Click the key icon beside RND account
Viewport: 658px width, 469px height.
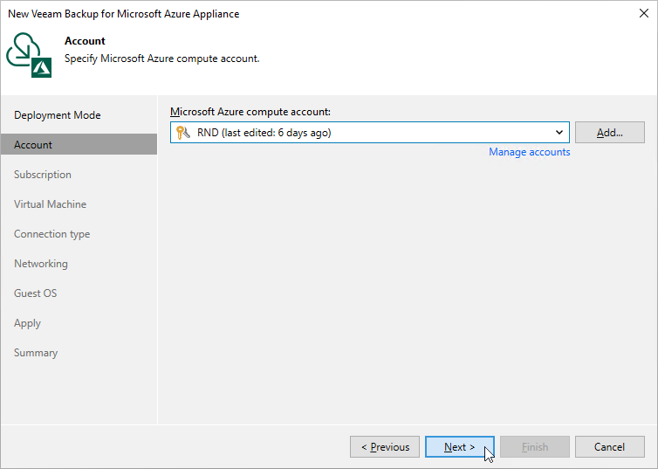tap(183, 133)
